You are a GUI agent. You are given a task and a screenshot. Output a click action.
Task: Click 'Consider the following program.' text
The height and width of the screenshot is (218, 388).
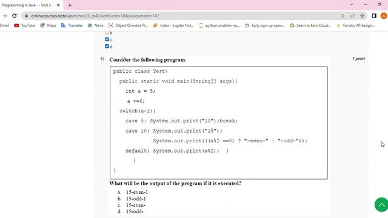(148, 60)
